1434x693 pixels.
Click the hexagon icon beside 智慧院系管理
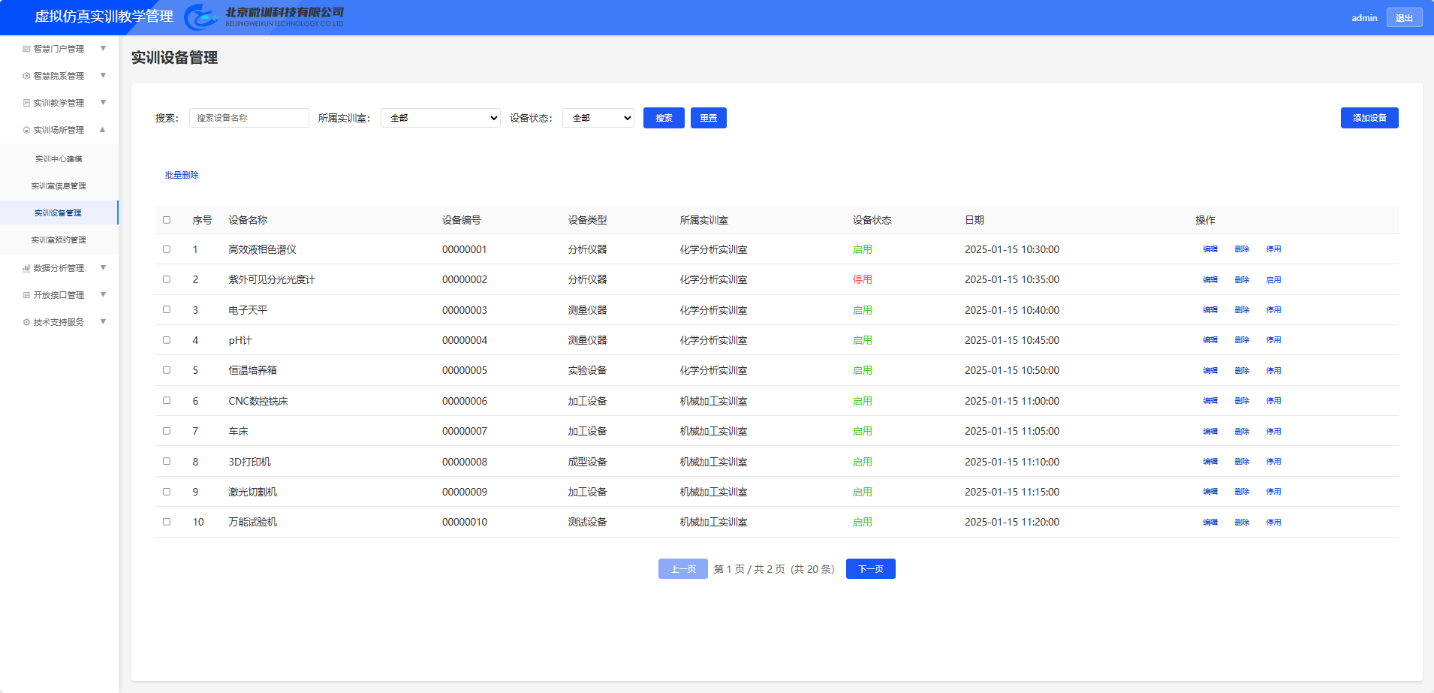(26, 76)
